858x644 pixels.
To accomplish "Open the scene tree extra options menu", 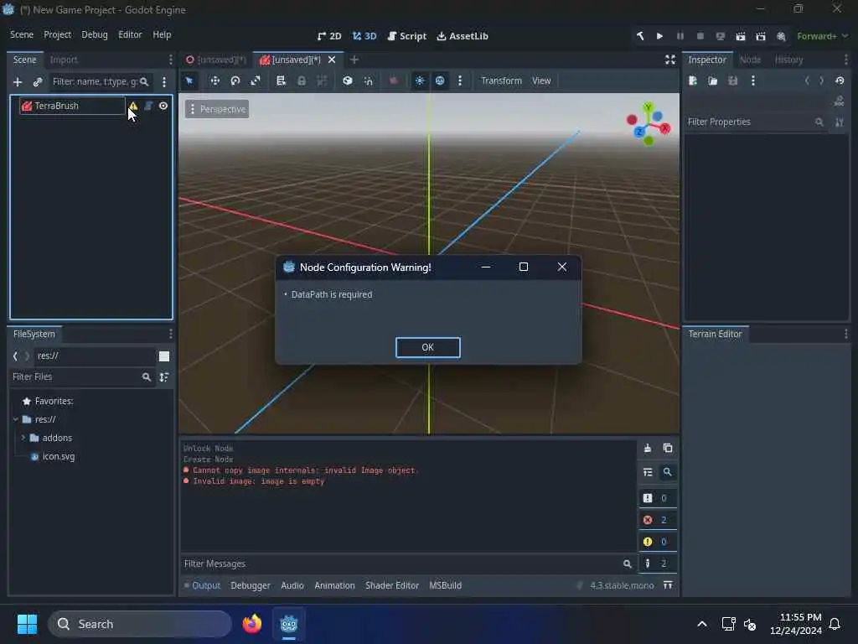I will pos(164,81).
